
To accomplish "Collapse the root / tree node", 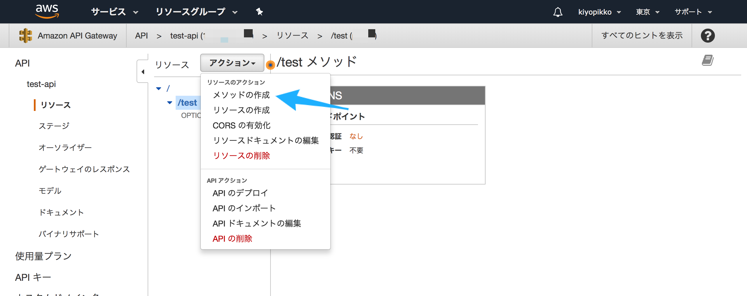I will click(159, 88).
